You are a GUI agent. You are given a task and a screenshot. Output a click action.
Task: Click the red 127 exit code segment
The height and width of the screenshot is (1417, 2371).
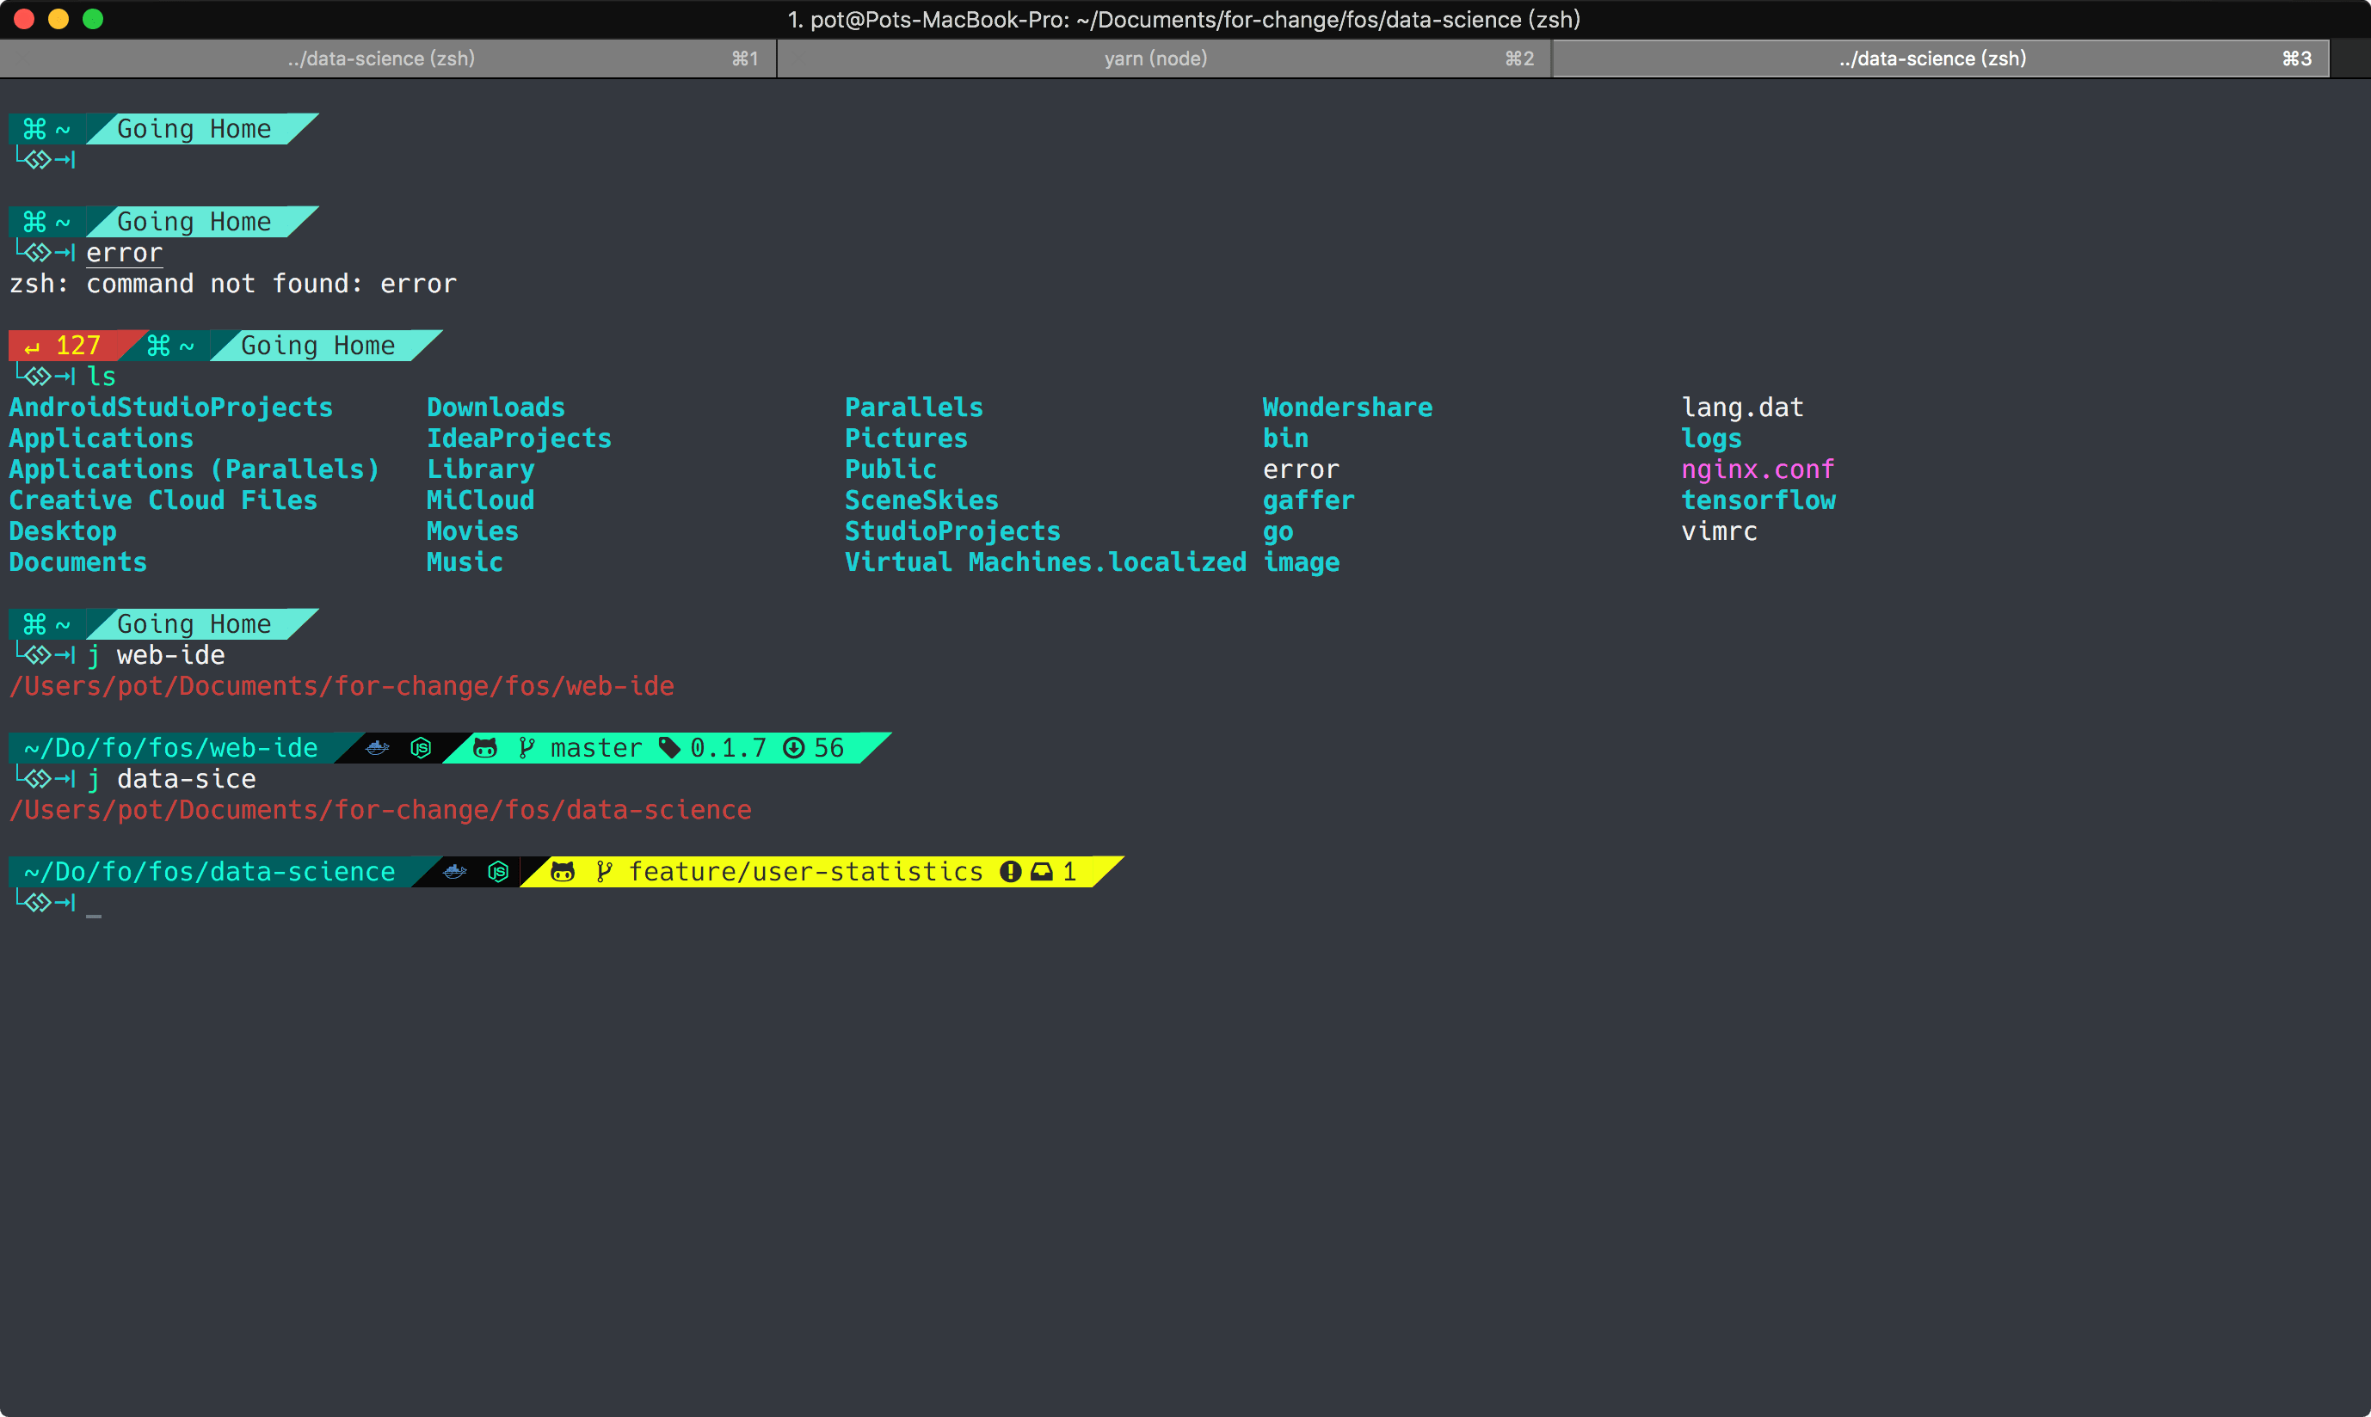pos(67,345)
